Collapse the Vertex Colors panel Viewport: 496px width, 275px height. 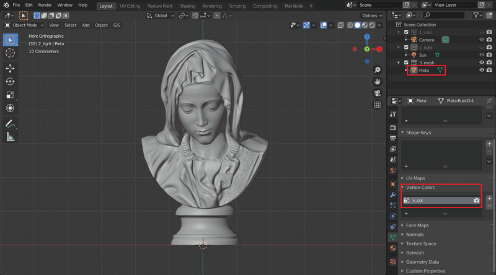pos(420,188)
